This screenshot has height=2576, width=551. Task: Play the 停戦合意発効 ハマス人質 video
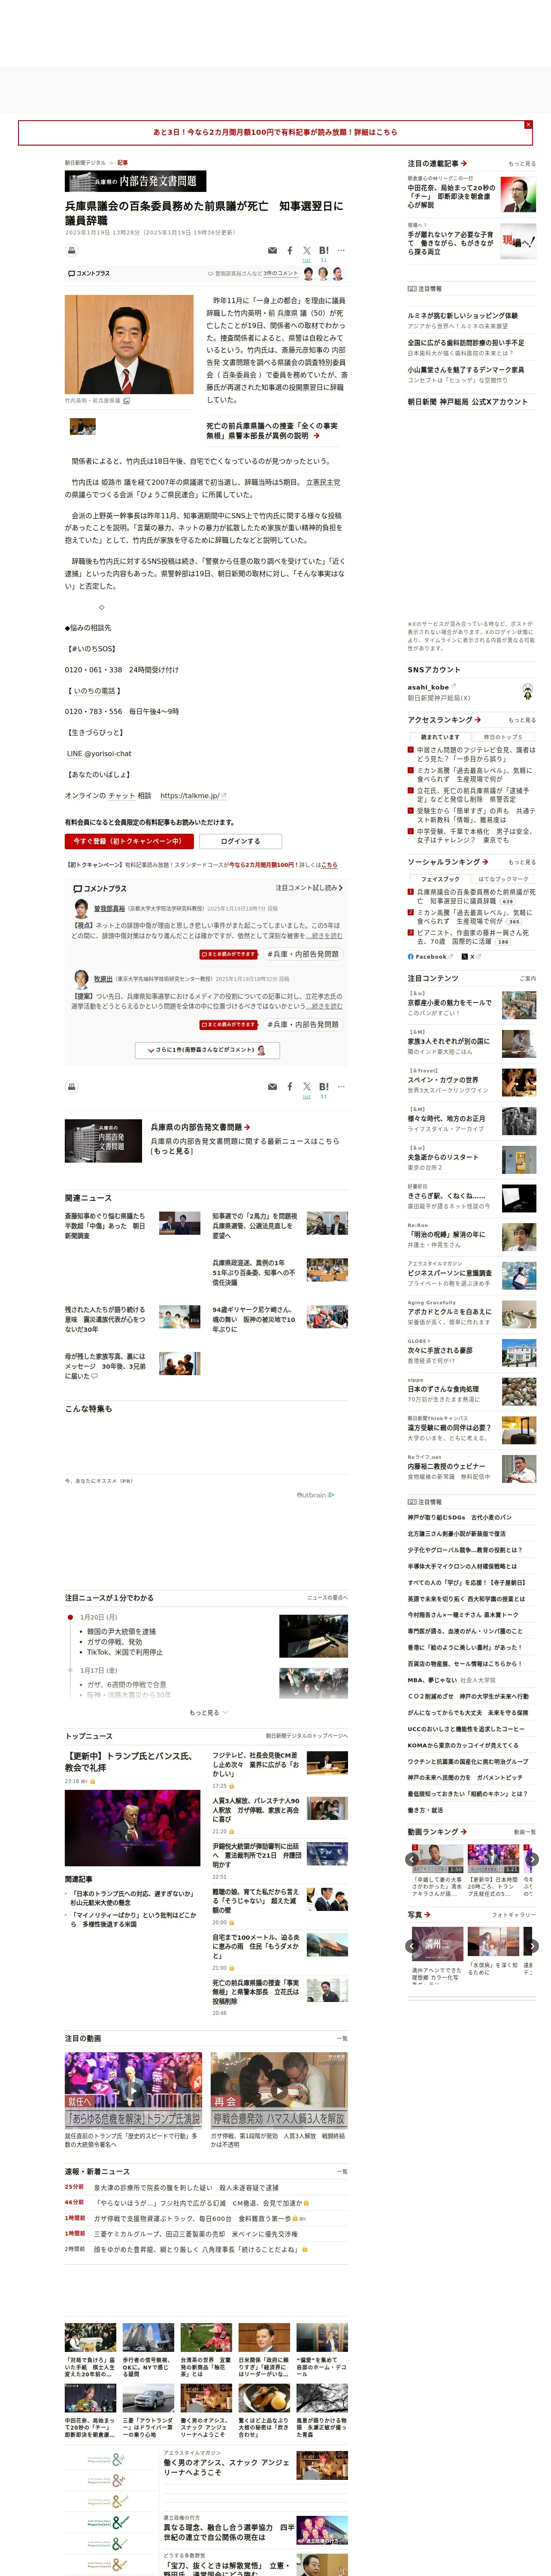279,2090
